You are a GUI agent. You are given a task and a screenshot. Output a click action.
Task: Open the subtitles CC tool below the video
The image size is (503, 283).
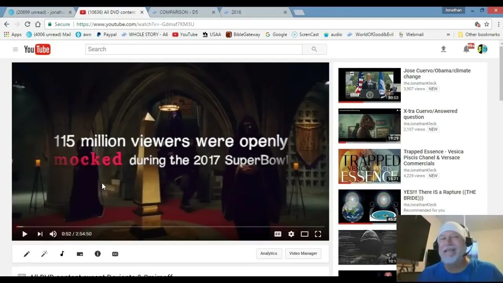click(x=115, y=254)
